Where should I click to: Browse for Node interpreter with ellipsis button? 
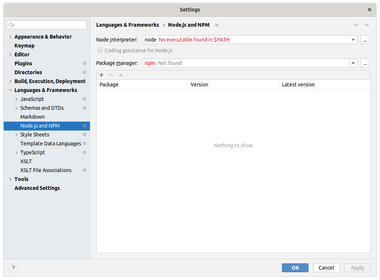[x=365, y=40]
